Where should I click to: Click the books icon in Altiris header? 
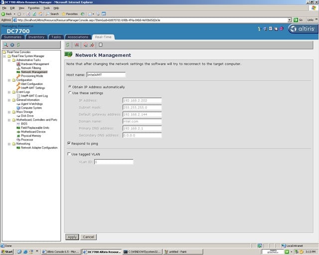point(276,29)
